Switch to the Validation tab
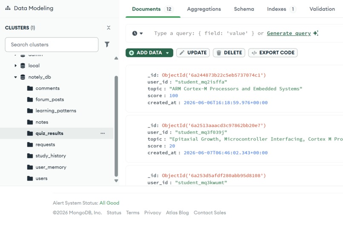 pos(322,9)
